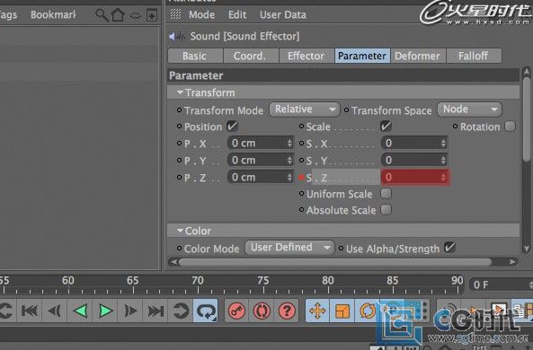Viewport: 533px width, 350px height.
Task: Toggle the rotation keying icon
Action: 367,311
